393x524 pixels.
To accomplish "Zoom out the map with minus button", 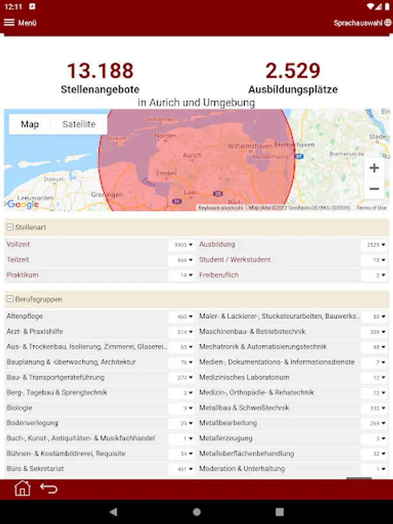I will (x=374, y=189).
